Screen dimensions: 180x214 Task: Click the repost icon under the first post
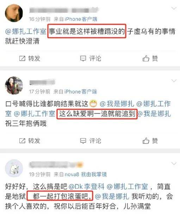22,59
